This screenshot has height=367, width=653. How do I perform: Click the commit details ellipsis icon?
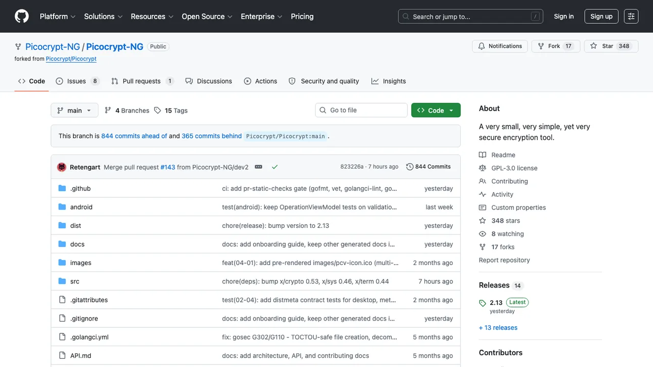point(259,167)
